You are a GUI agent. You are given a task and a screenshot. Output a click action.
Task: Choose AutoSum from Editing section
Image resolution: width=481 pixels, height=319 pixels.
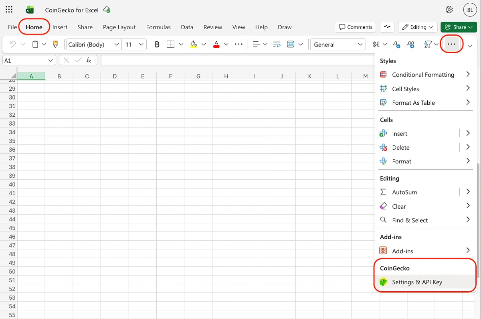point(417,192)
